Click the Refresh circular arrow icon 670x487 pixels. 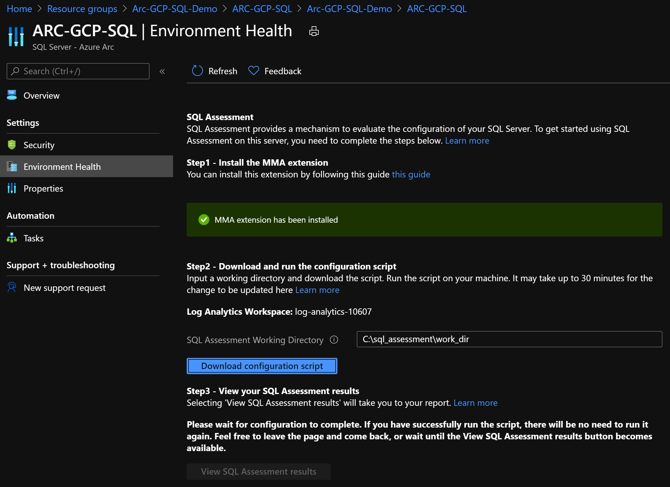tap(198, 71)
